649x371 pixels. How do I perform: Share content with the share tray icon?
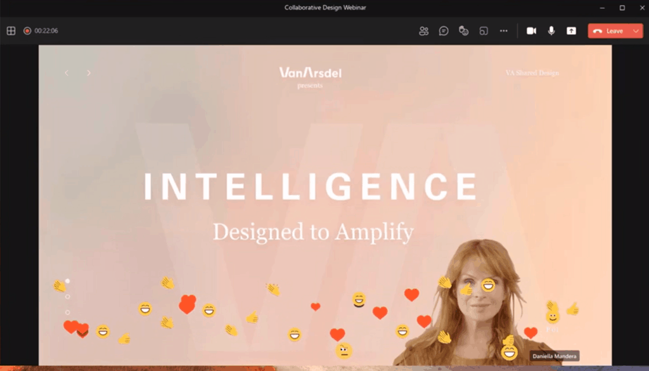pos(571,30)
